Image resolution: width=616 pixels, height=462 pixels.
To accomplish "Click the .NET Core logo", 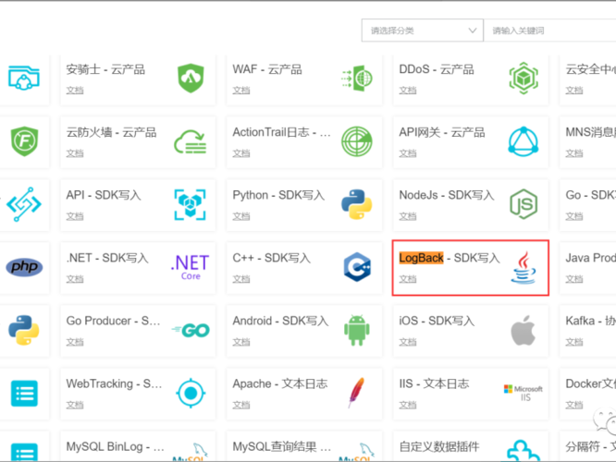I will tap(191, 267).
